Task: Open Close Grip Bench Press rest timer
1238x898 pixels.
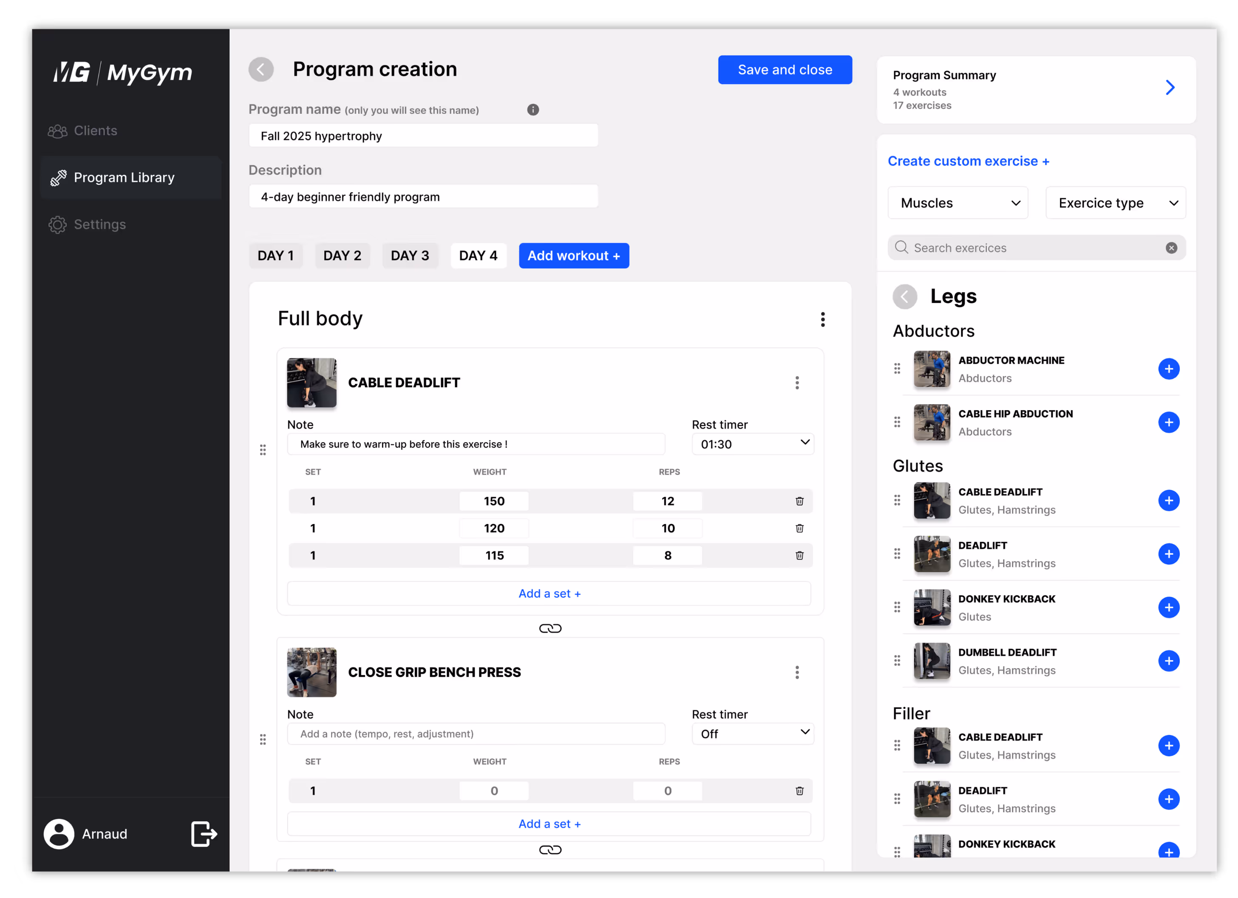Action: pos(753,734)
